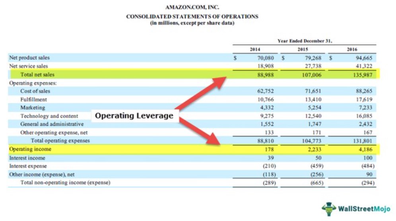Click operating income value 178
This screenshot has width=396, height=221.
[x=269, y=149]
